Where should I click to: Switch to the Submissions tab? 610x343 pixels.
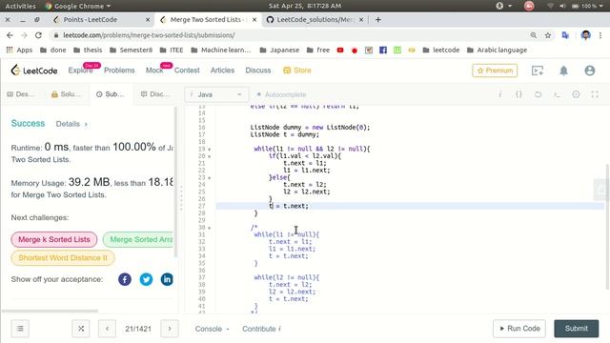111,94
